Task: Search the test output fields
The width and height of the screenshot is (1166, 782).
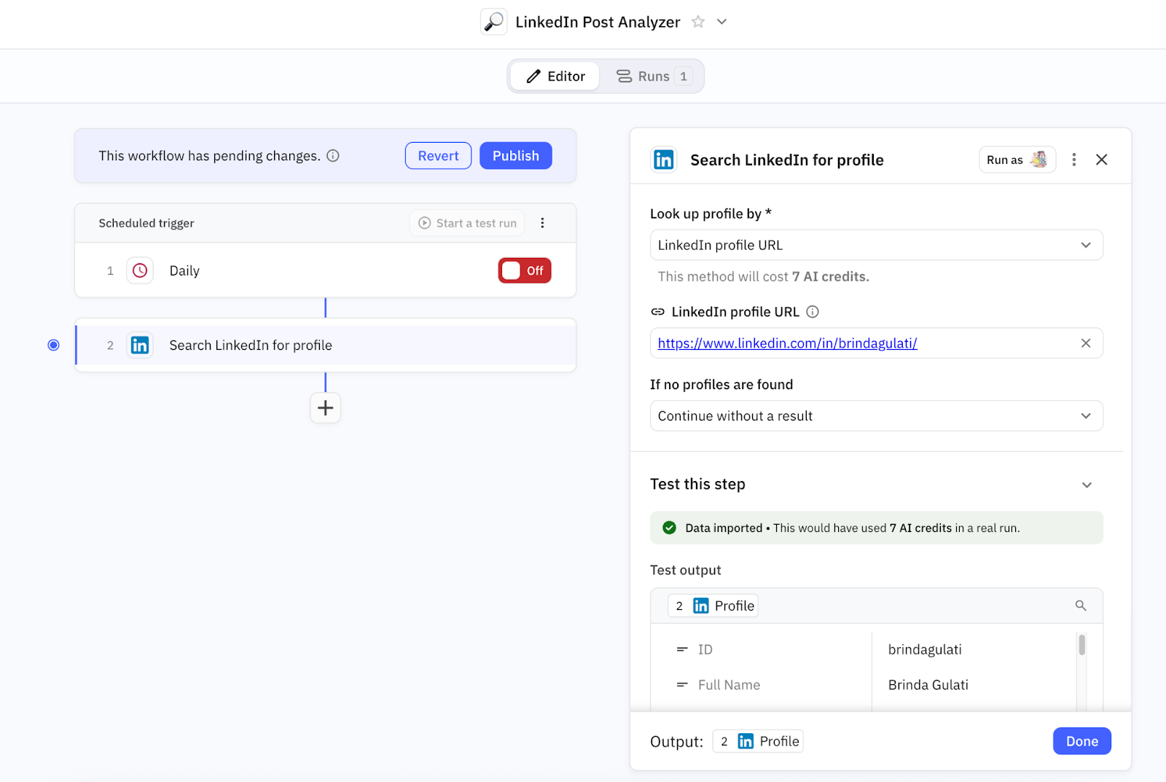Action: [x=1081, y=606]
